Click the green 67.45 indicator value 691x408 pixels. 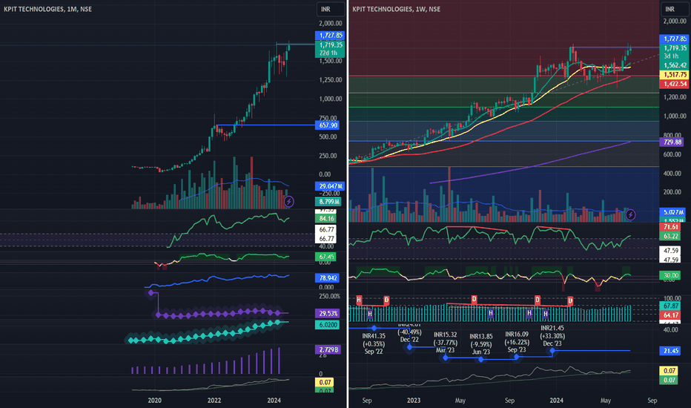325,257
